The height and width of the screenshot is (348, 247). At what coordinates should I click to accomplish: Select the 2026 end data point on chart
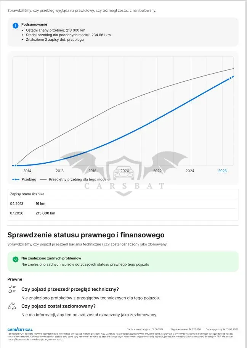(230, 78)
